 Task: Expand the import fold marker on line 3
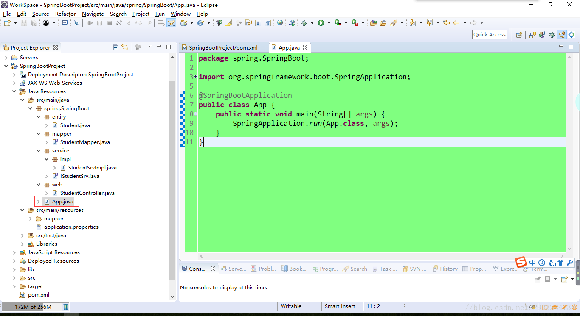[x=195, y=77]
